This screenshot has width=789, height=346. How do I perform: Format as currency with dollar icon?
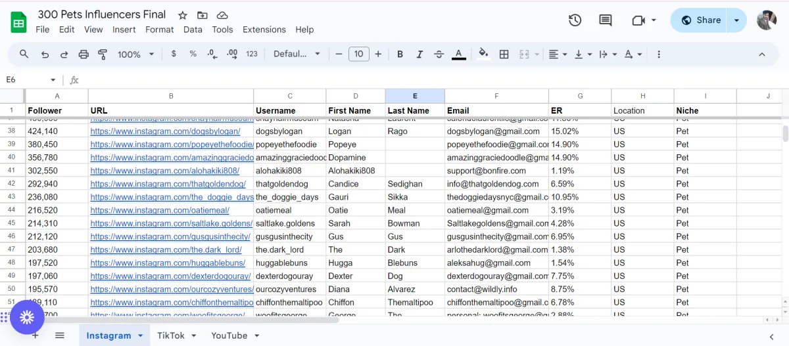tap(174, 54)
